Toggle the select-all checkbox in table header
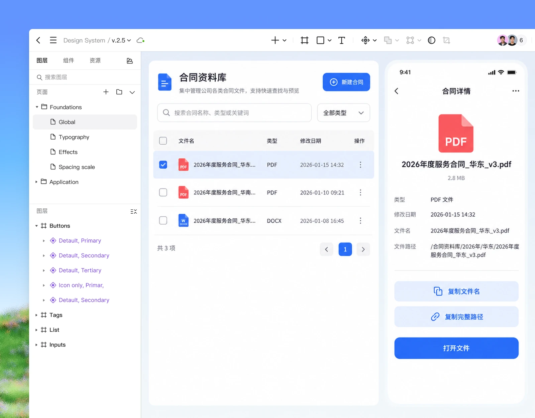Viewport: 535px width, 418px height. coord(163,141)
